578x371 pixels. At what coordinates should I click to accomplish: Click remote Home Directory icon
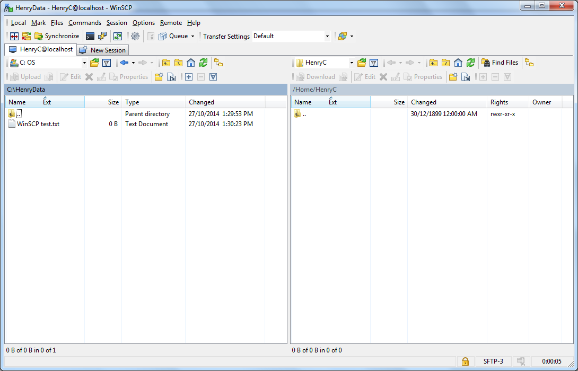click(458, 63)
